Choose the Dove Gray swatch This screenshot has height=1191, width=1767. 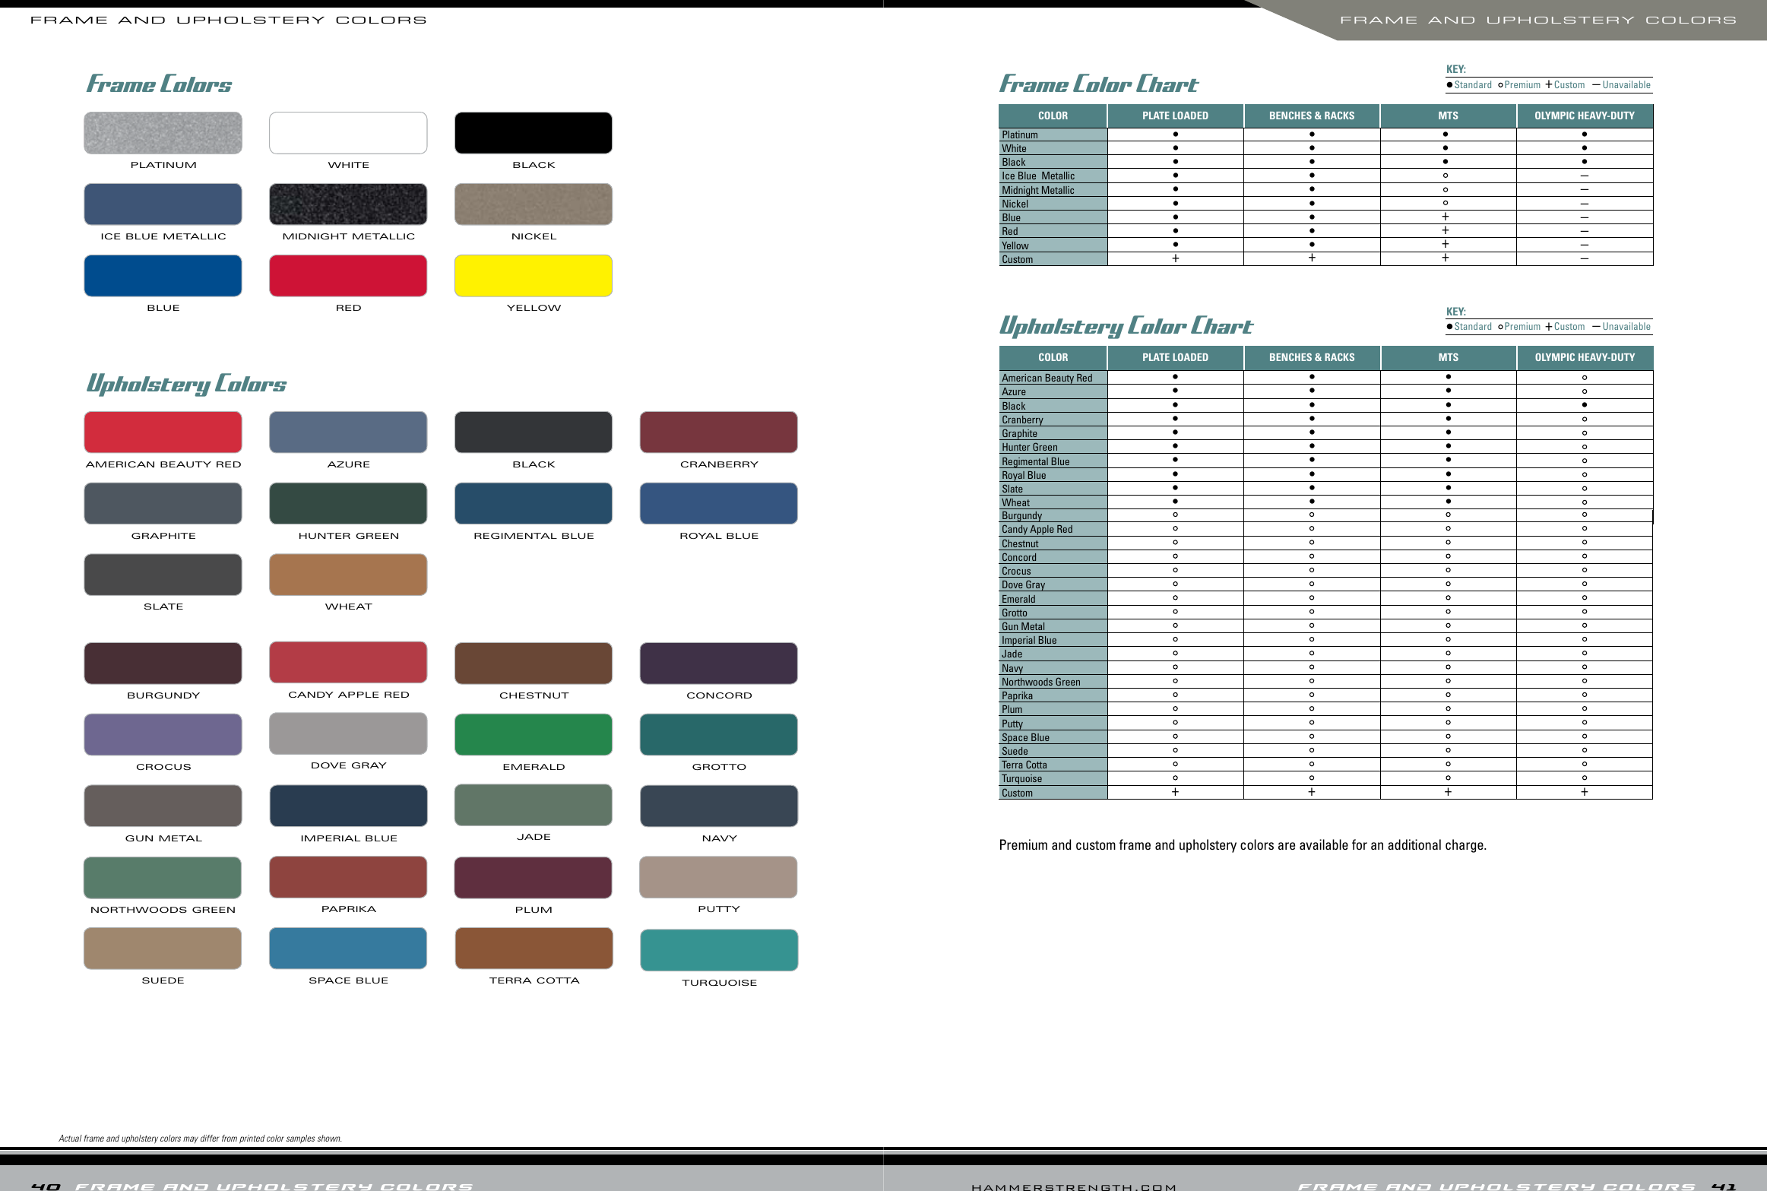coord(348,733)
